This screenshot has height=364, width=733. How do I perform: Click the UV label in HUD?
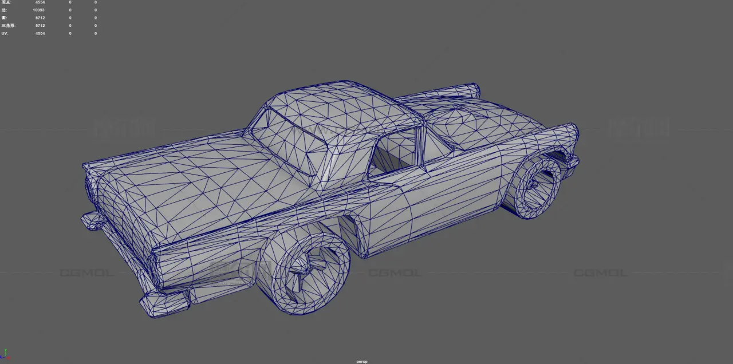point(5,33)
